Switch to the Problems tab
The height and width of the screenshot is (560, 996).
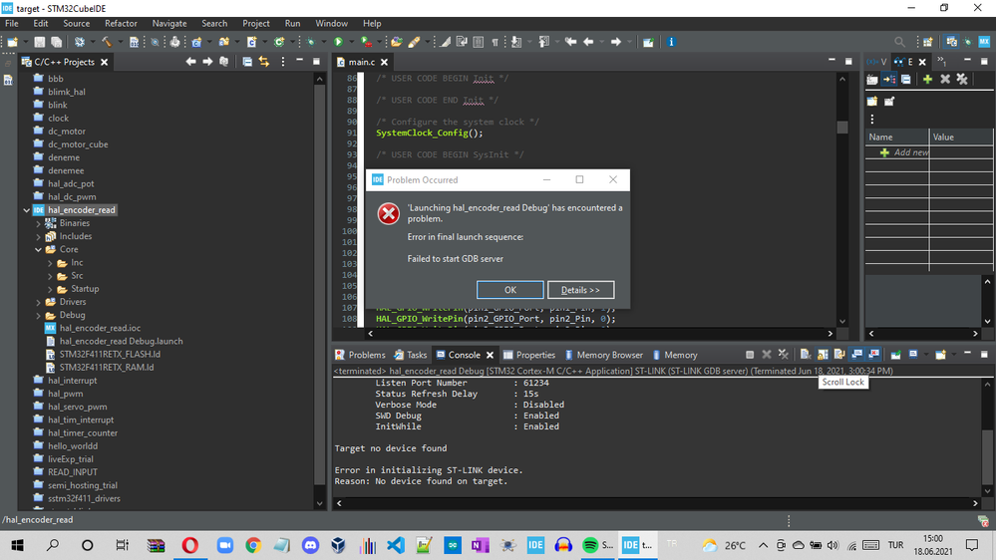360,355
